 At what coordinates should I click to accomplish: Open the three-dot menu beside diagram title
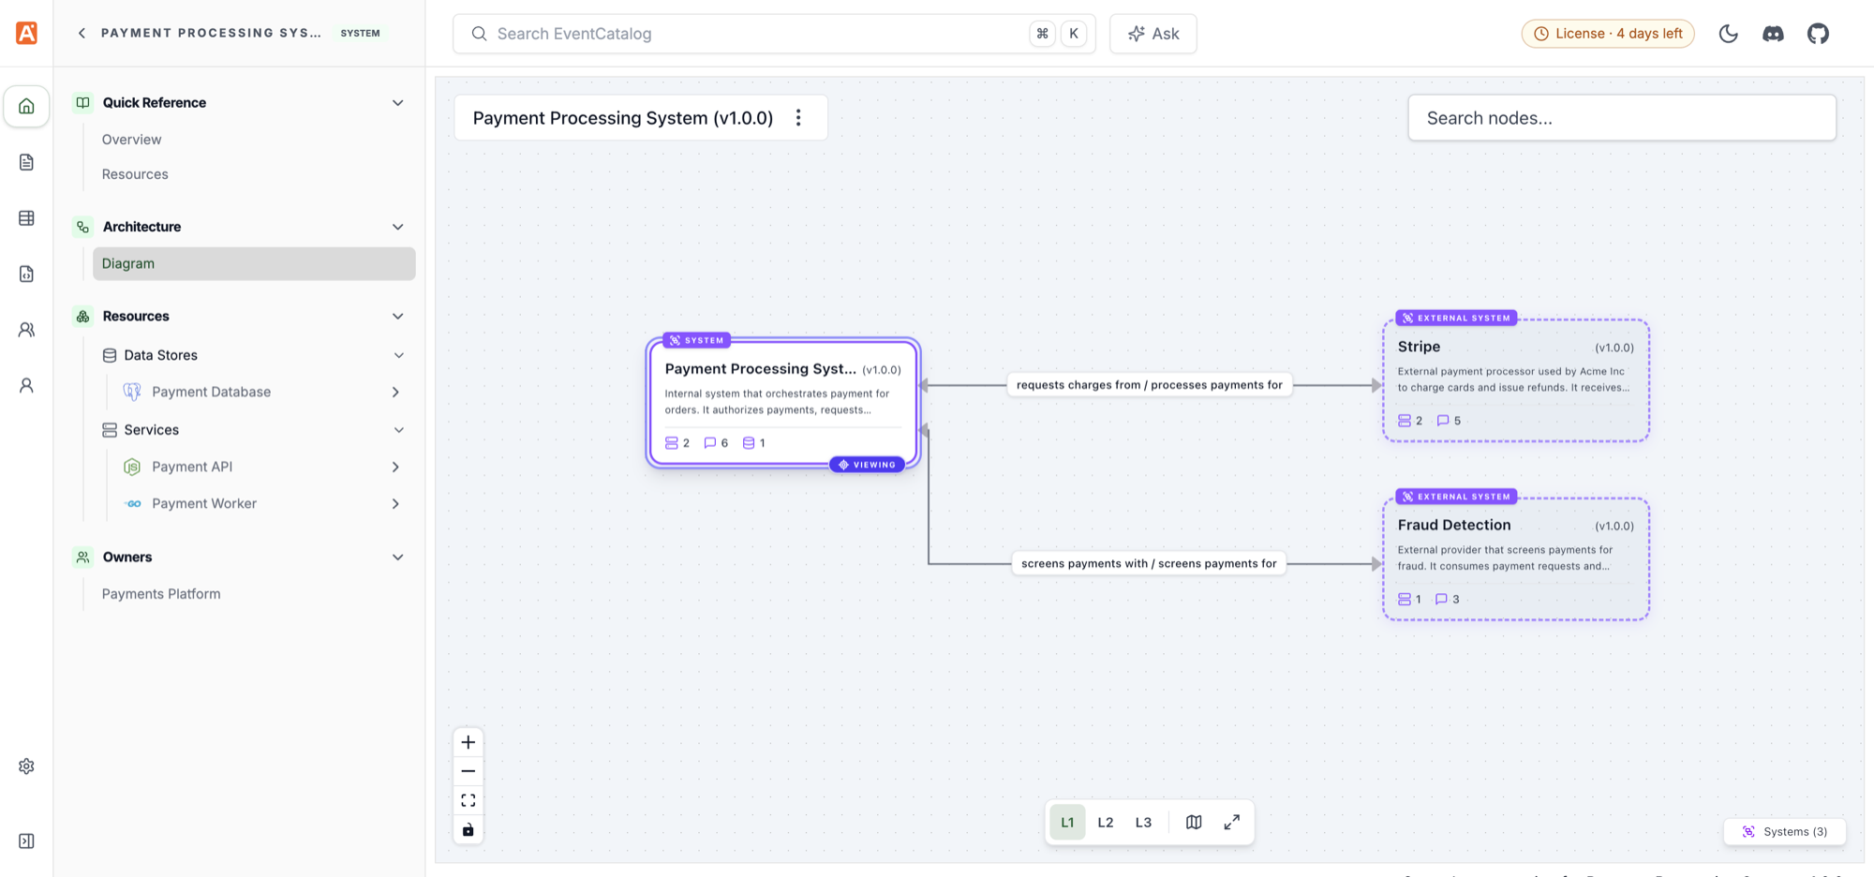tap(798, 118)
